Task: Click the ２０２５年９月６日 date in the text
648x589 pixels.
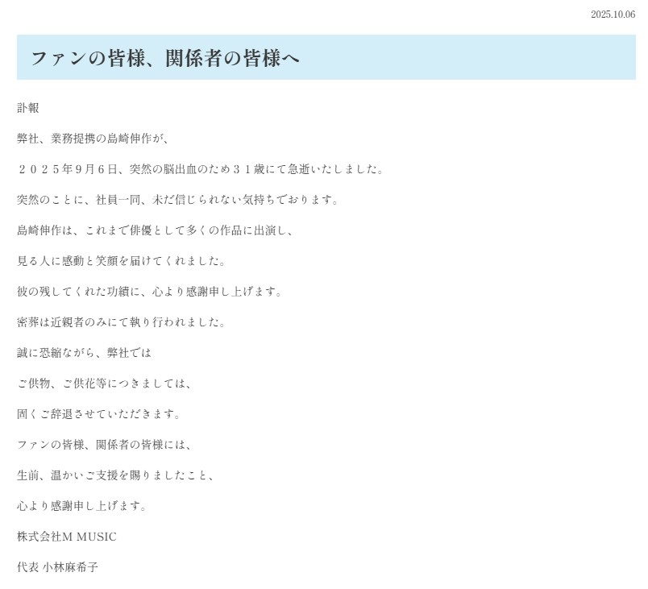Action: 69,169
